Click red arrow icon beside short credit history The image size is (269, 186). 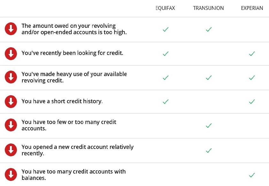pyautogui.click(x=11, y=102)
